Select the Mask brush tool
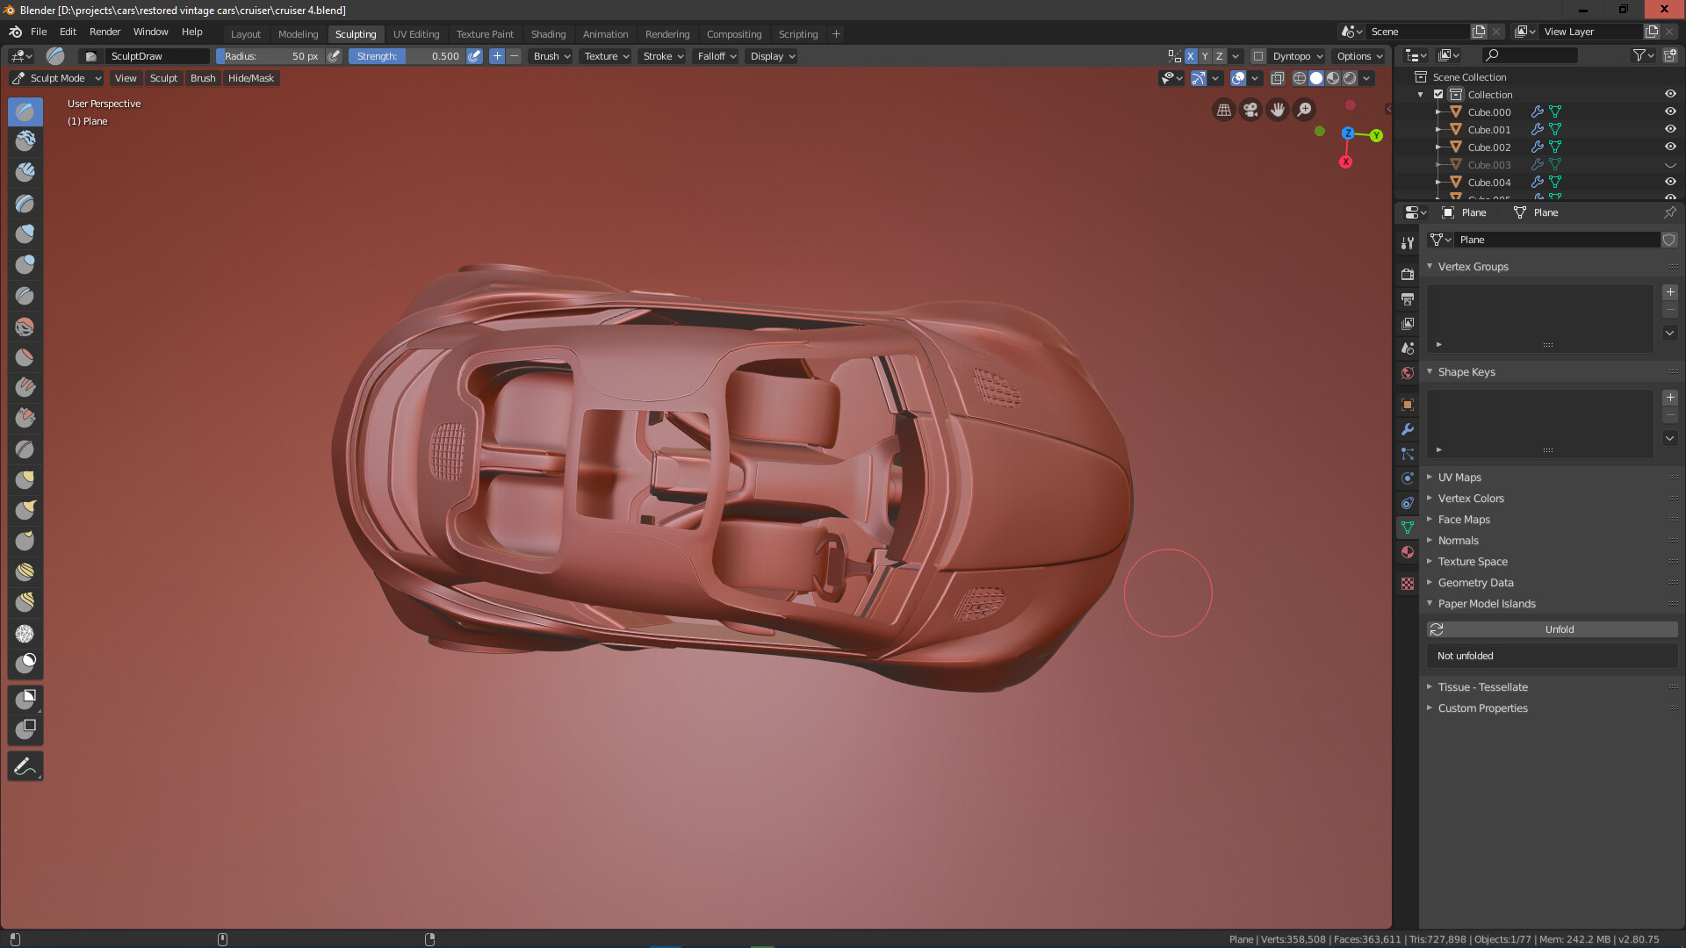This screenshot has width=1686, height=948. click(x=25, y=664)
